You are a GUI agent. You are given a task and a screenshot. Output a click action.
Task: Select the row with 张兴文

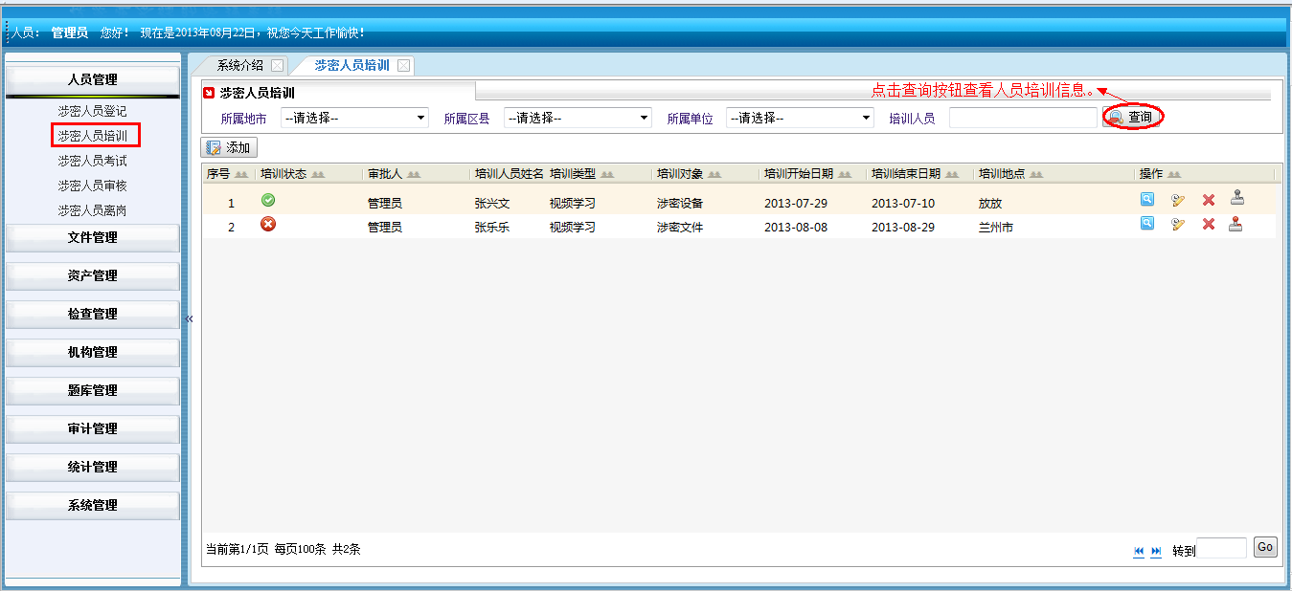(738, 201)
